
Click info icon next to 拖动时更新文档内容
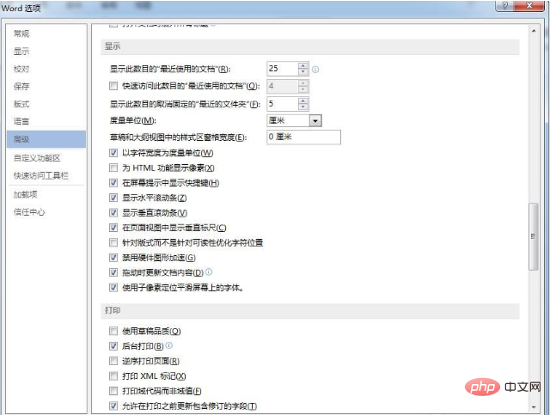tap(208, 272)
